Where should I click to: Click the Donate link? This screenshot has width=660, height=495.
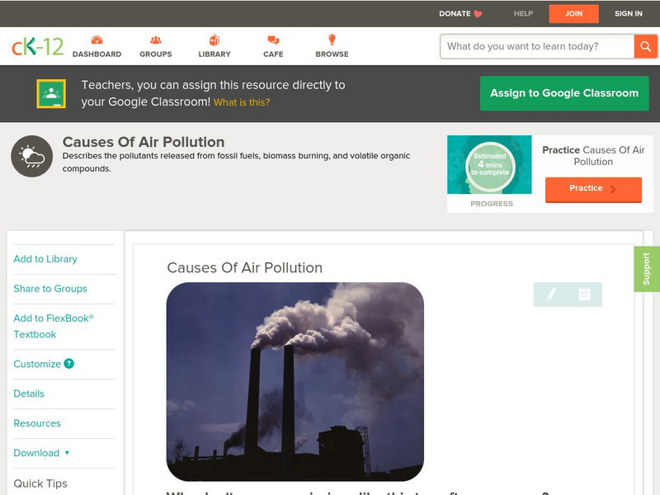(460, 14)
